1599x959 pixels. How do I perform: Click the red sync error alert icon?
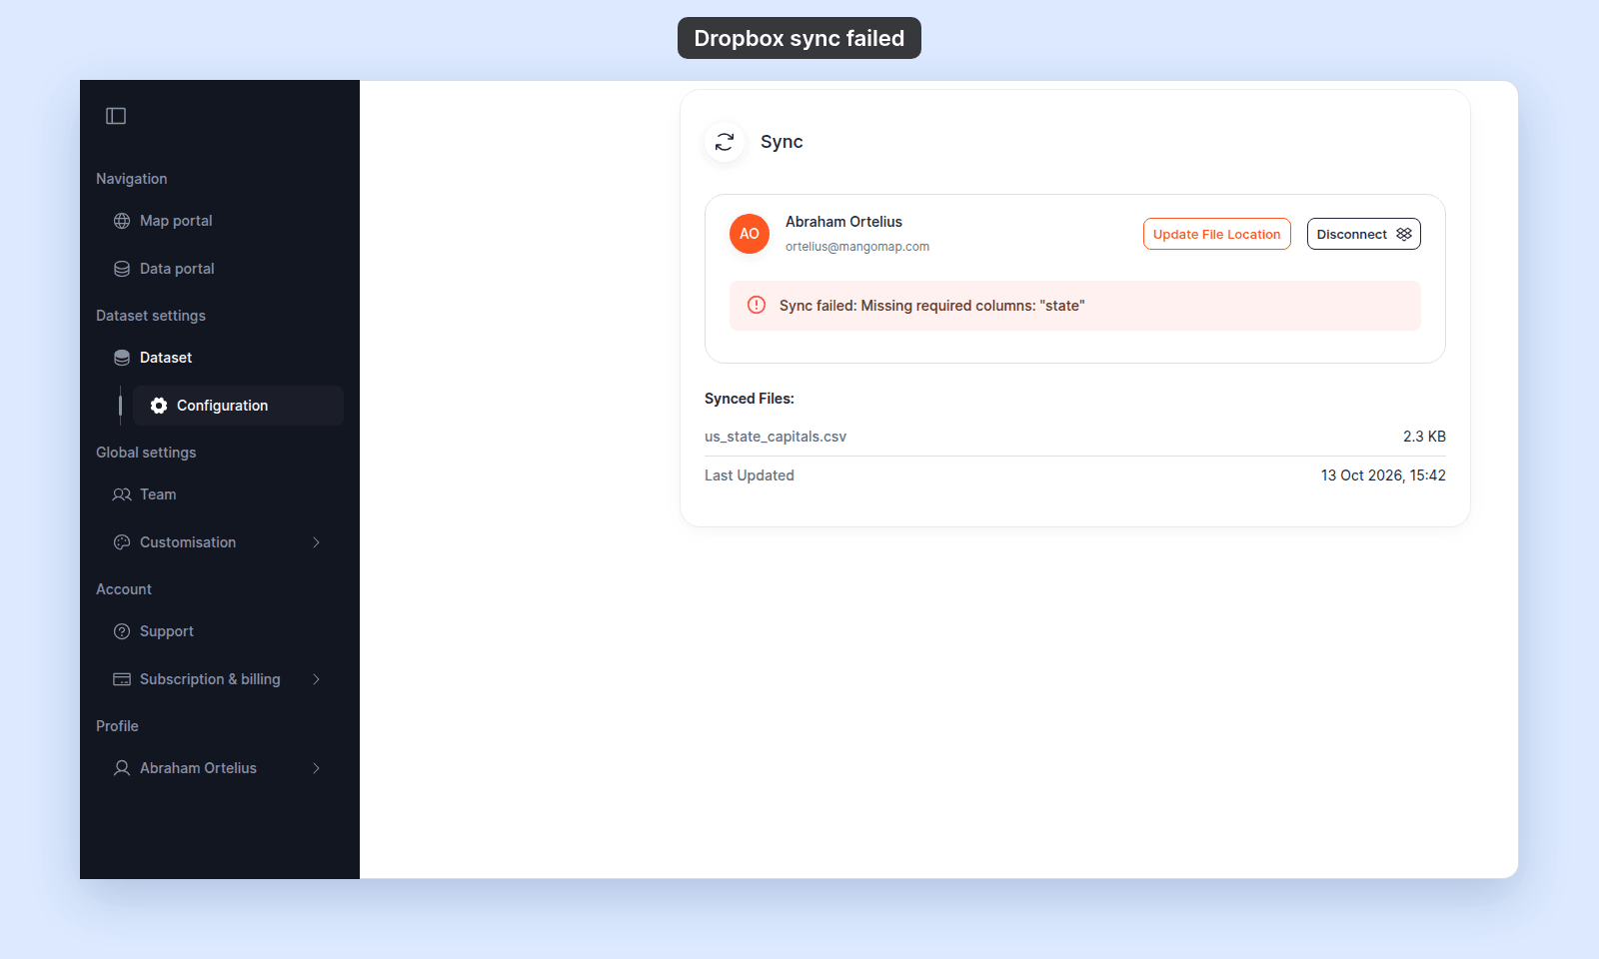tap(757, 305)
